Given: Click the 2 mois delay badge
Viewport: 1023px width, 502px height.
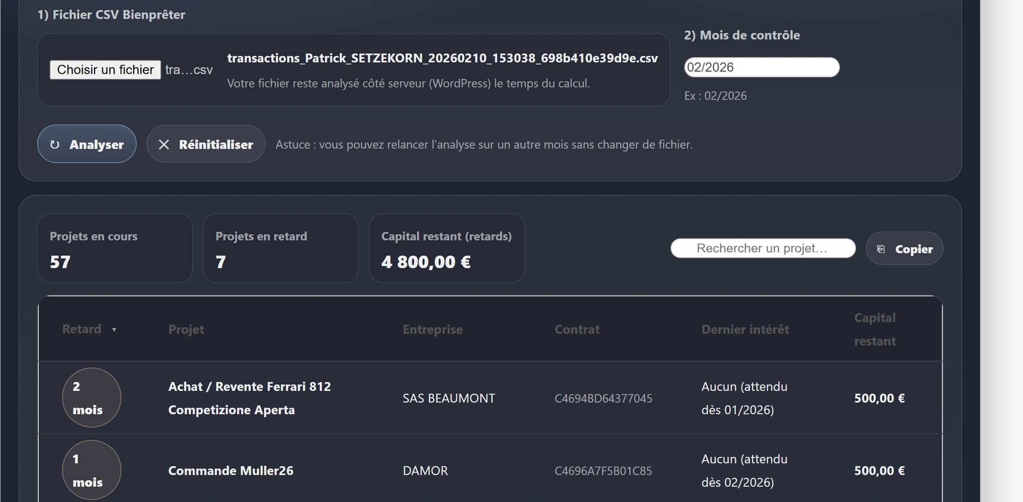Looking at the screenshot, I should (x=92, y=397).
